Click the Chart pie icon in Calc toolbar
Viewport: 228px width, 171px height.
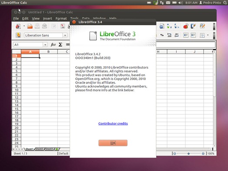tap(186, 26)
